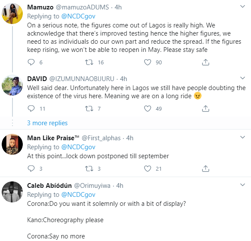Reply to DAVID's tweet
251x241 pixels.
point(31,108)
